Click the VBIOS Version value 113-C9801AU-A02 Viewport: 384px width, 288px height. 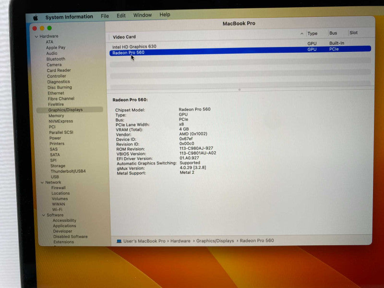[x=198, y=153]
